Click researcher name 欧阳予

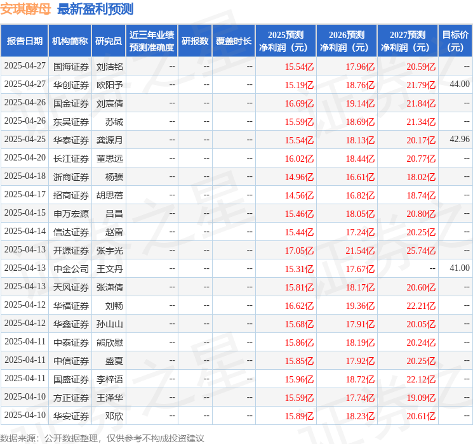pos(109,85)
